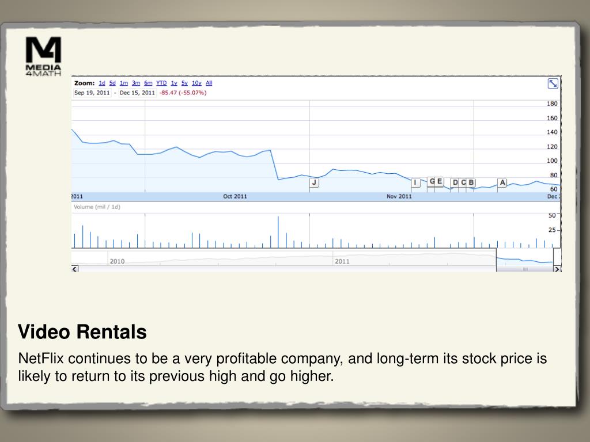Open news marker D
Viewport: 590px width, 442px height.
coord(455,182)
